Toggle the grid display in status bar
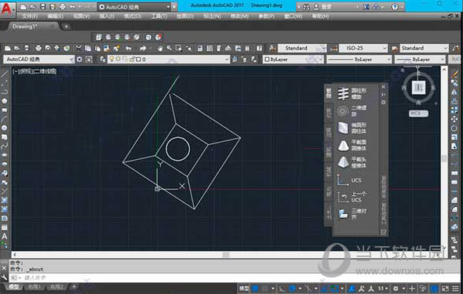Viewport: 463px width, 294px height. 255,289
